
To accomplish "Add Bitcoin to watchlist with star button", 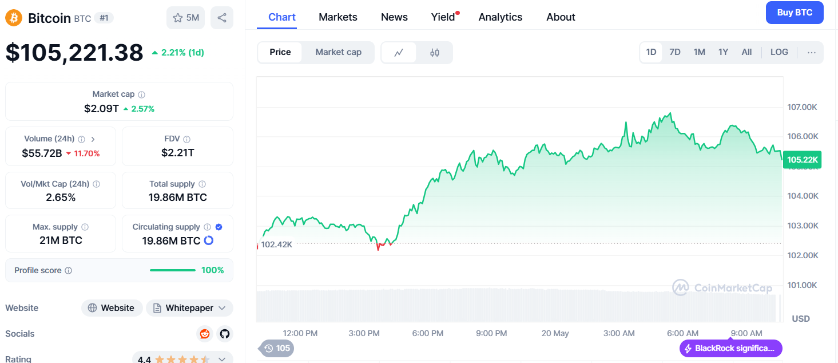I will (x=185, y=18).
